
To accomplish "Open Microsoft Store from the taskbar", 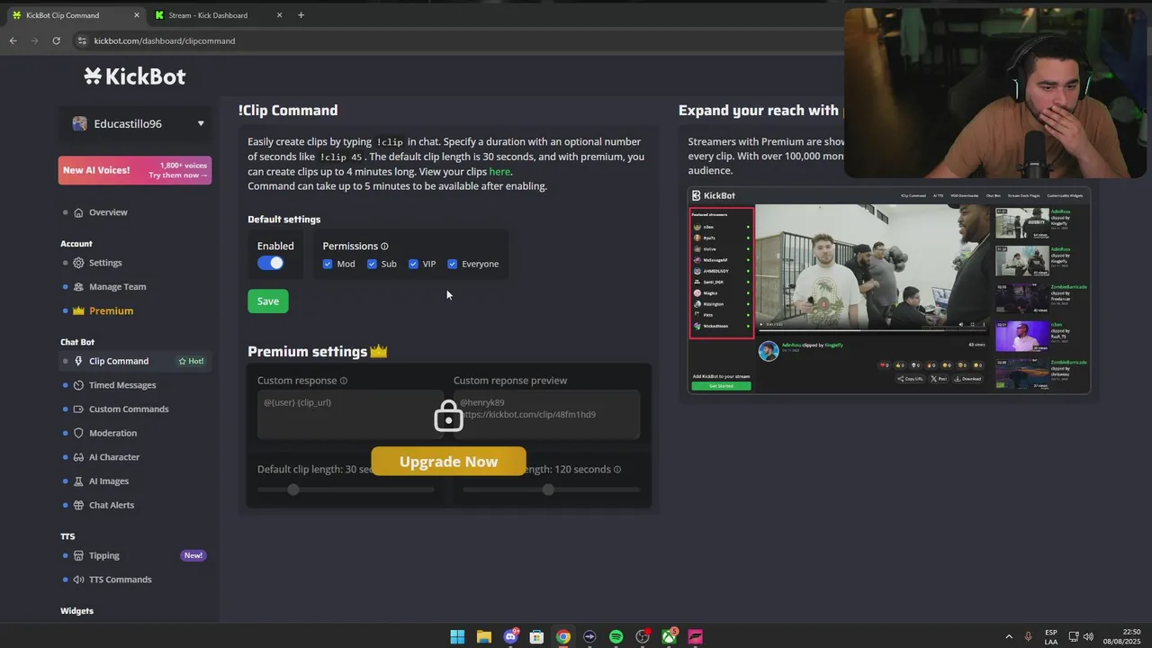I will coord(536,636).
